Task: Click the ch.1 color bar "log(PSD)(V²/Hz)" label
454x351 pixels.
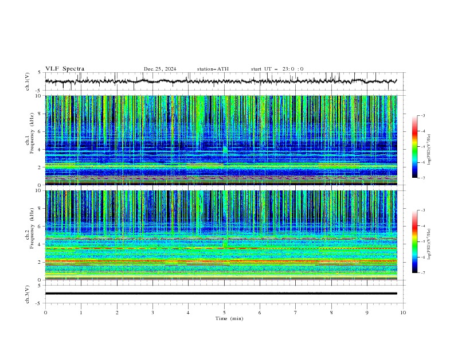Action: (x=429, y=150)
